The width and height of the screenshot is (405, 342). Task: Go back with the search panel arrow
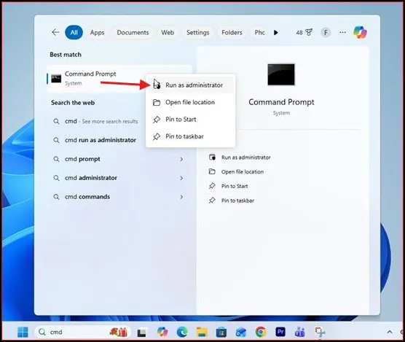tap(55, 32)
